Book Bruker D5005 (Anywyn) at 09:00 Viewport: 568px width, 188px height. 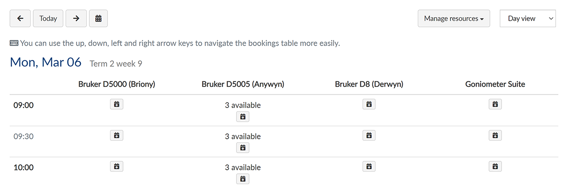tap(243, 117)
